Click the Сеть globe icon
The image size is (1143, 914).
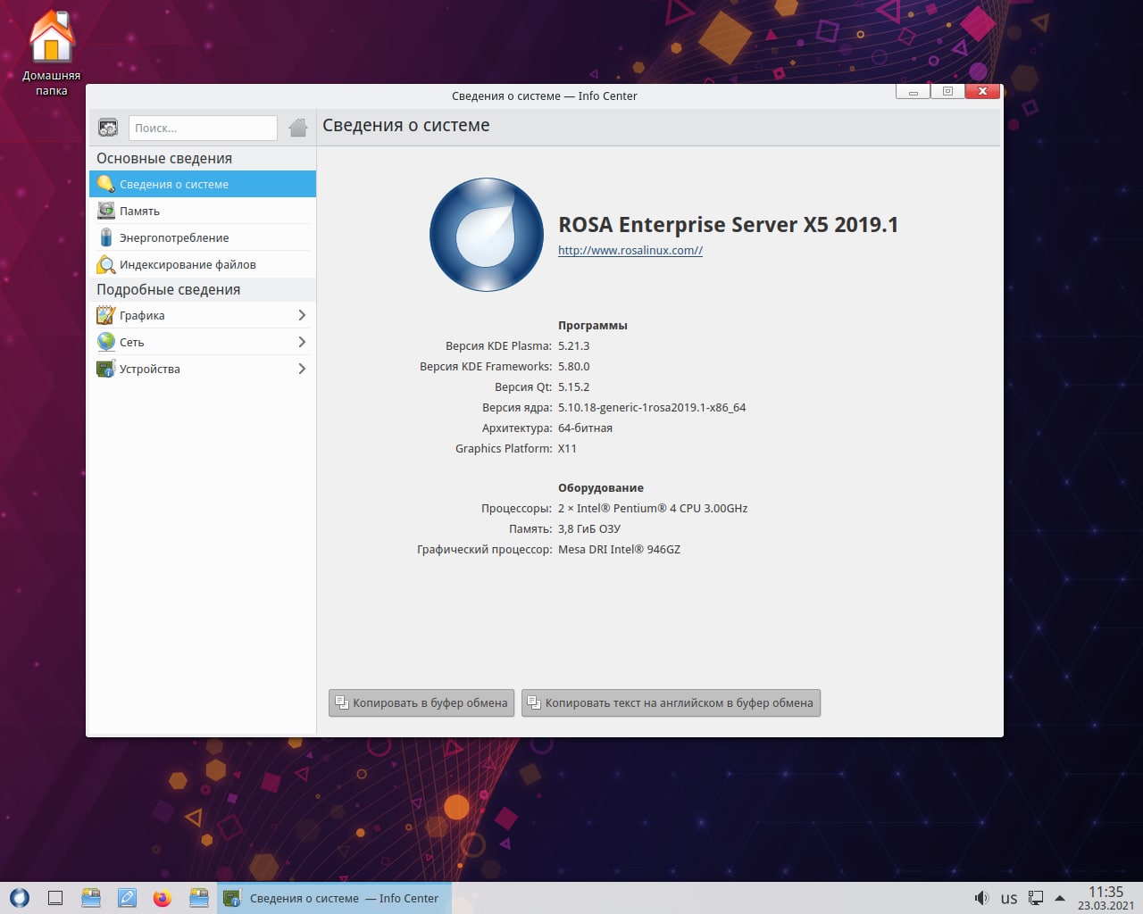pos(106,342)
